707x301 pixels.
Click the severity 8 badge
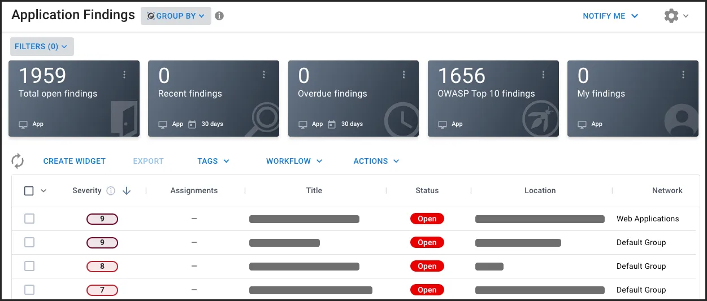point(102,267)
